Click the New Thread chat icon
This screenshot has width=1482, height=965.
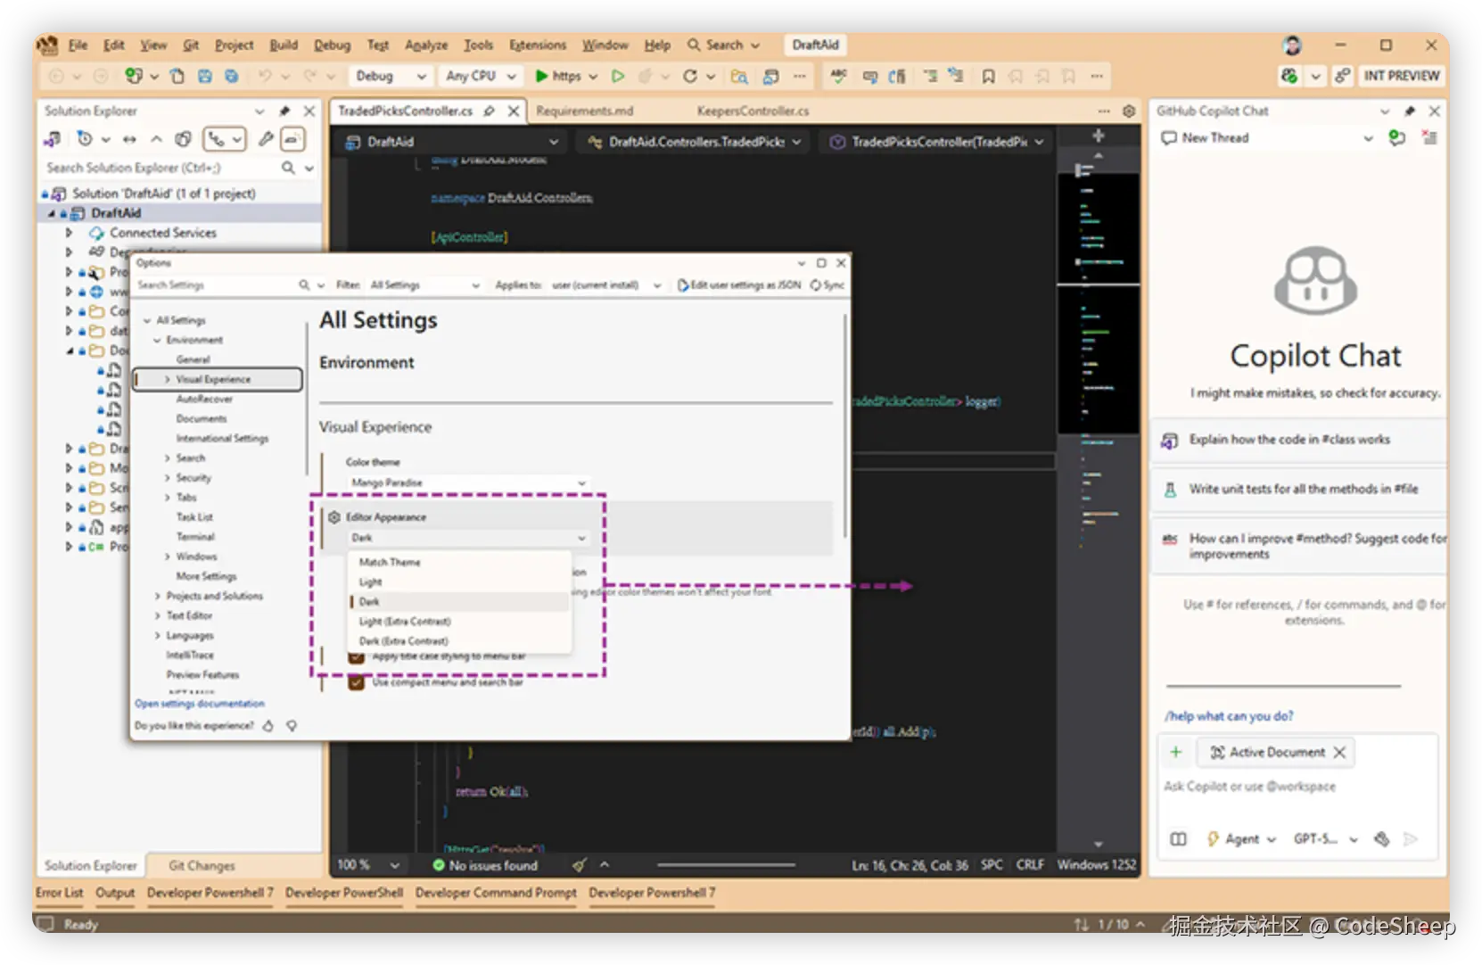1169,138
